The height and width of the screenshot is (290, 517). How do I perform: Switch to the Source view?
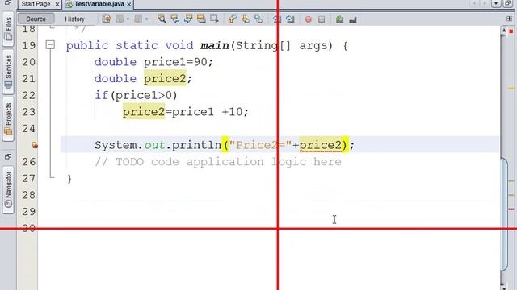(36, 19)
